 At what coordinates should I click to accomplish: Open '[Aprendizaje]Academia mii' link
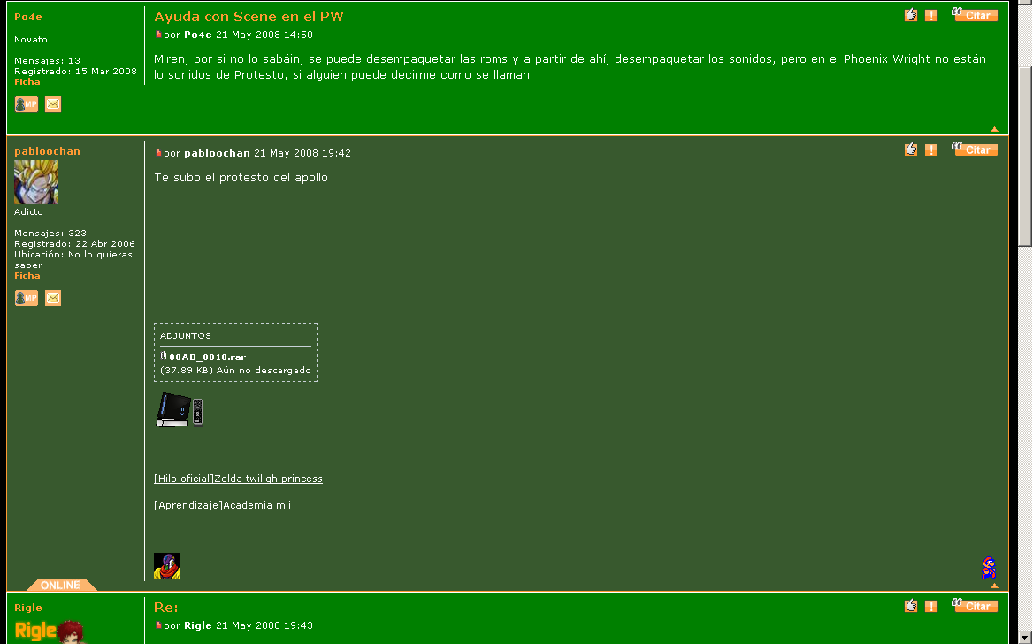(x=222, y=505)
